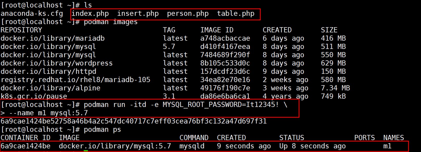Click the COMMAND column header
This screenshot has height=152, width=421.
(x=194, y=138)
